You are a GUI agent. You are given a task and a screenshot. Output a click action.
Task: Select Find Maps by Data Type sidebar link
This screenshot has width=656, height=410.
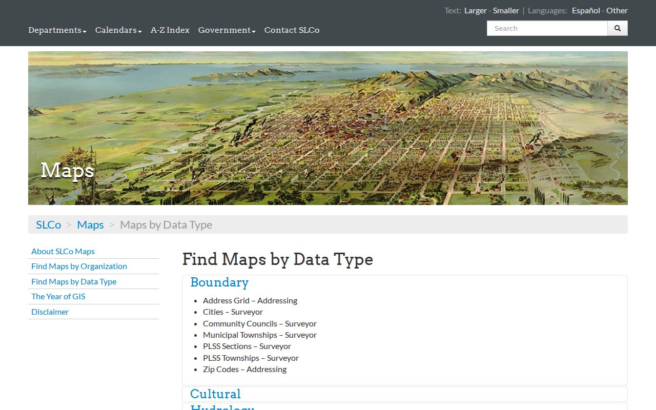coord(74,281)
